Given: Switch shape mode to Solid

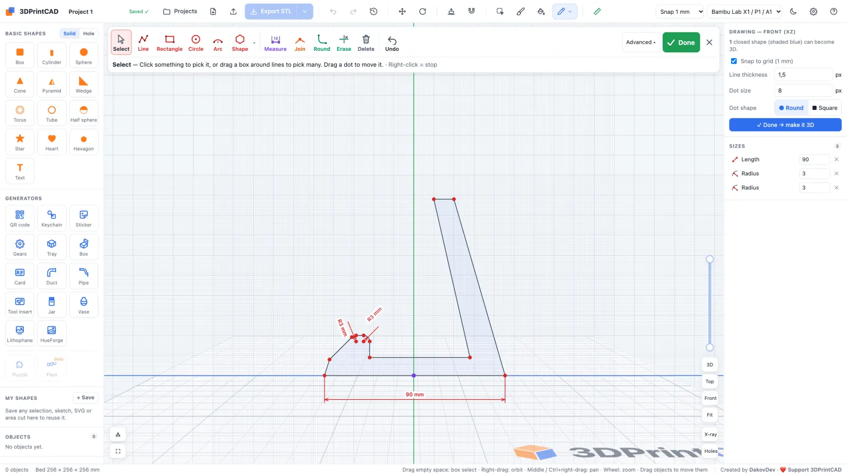Looking at the screenshot, I should tap(69, 33).
